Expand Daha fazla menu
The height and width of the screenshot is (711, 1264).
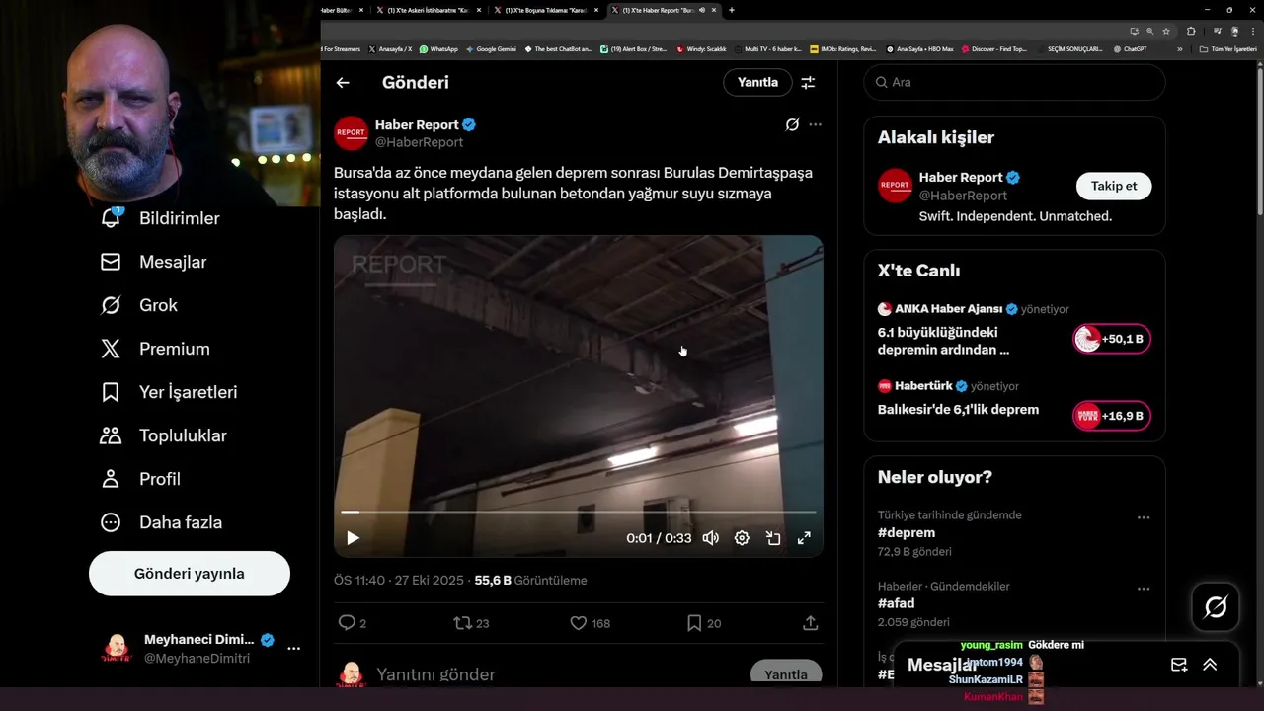point(161,522)
